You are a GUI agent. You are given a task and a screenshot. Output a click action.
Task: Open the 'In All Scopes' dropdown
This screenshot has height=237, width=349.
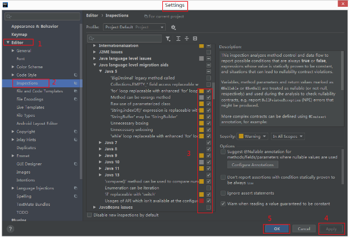coord(287,136)
